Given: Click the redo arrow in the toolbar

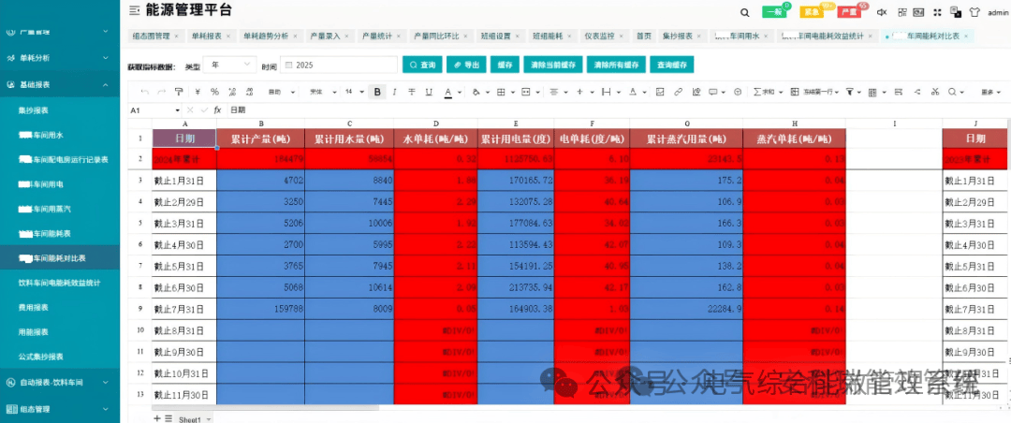Looking at the screenshot, I should pyautogui.click(x=161, y=93).
